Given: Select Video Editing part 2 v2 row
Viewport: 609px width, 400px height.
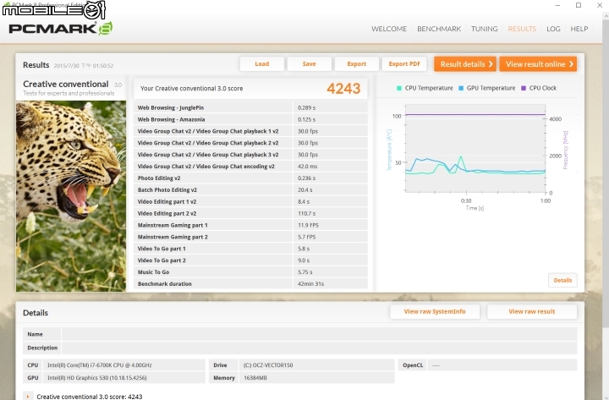Looking at the screenshot, I should coord(250,213).
